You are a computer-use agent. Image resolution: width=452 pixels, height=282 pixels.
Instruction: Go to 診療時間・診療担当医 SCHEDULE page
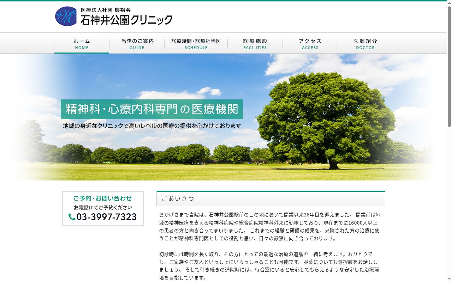coord(196,43)
